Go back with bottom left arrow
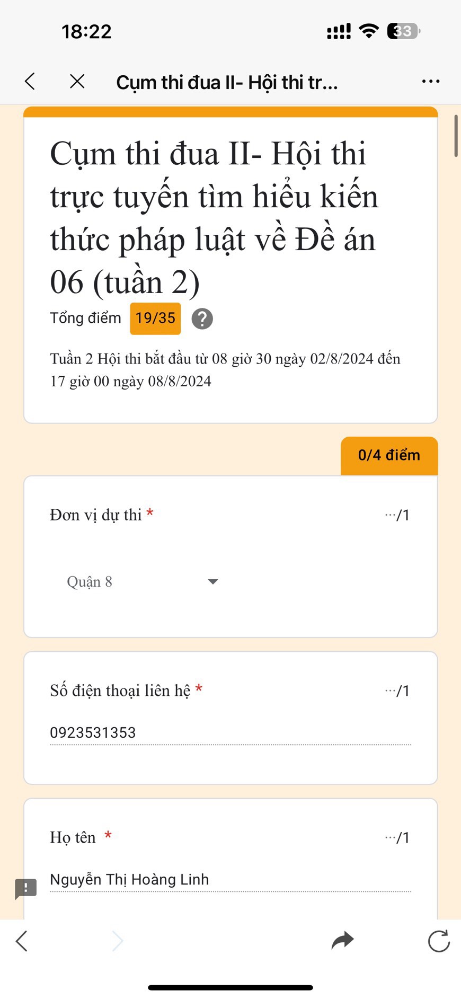Image resolution: width=461 pixels, height=999 pixels. (22, 941)
